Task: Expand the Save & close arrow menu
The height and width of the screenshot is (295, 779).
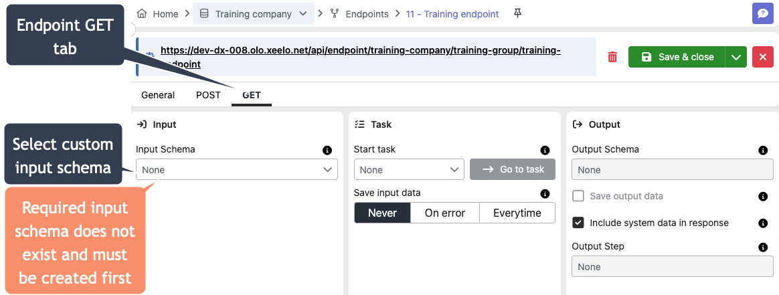Action: (736, 58)
